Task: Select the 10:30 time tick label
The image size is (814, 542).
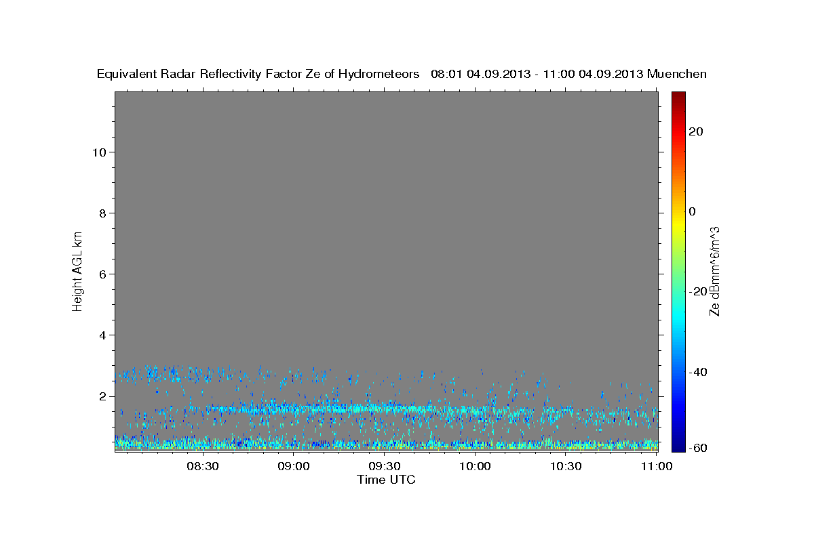Action: tap(566, 466)
